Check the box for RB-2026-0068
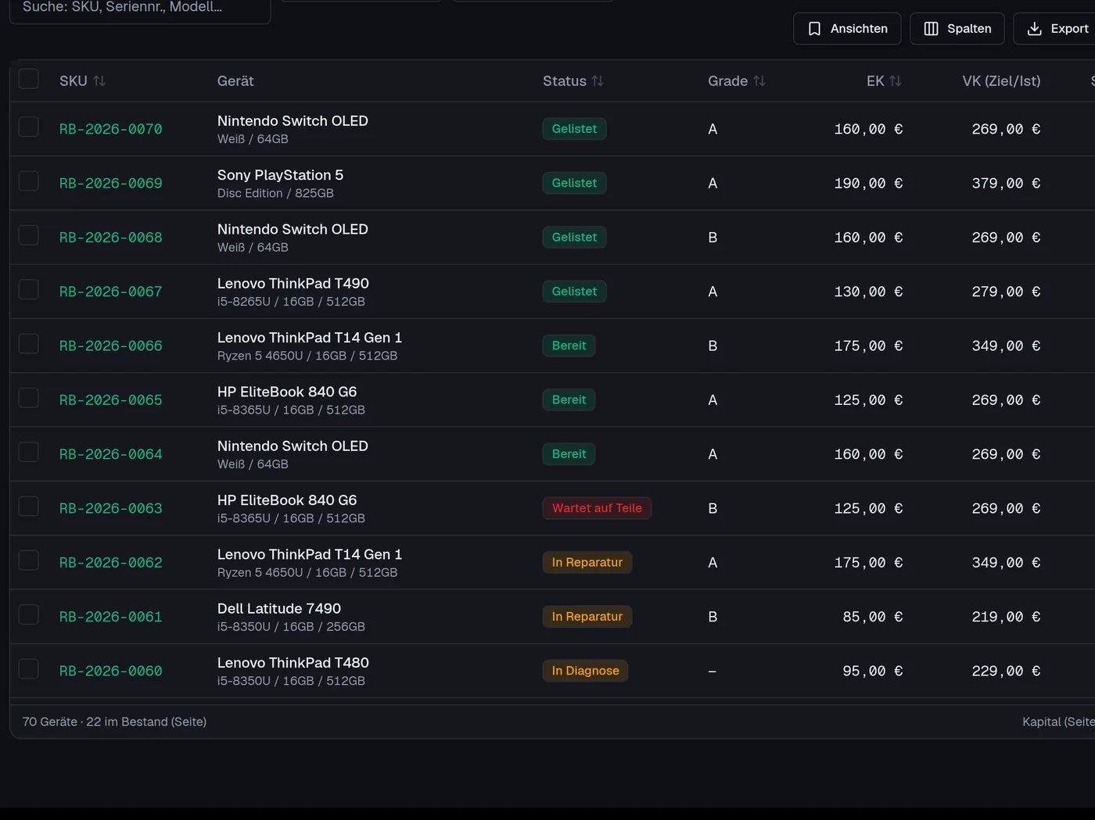The image size is (1095, 820). (x=29, y=235)
